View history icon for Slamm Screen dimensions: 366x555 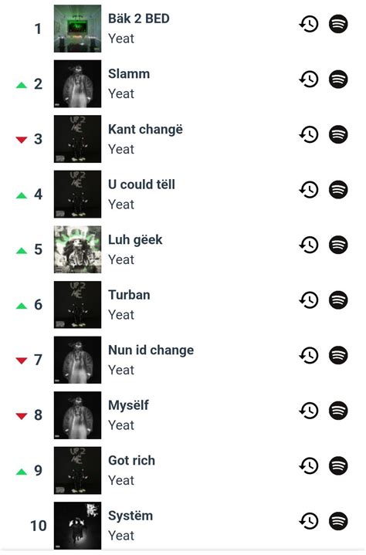coord(309,80)
